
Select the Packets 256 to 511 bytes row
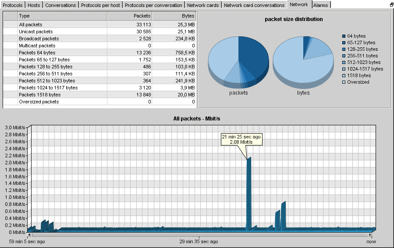[99, 74]
